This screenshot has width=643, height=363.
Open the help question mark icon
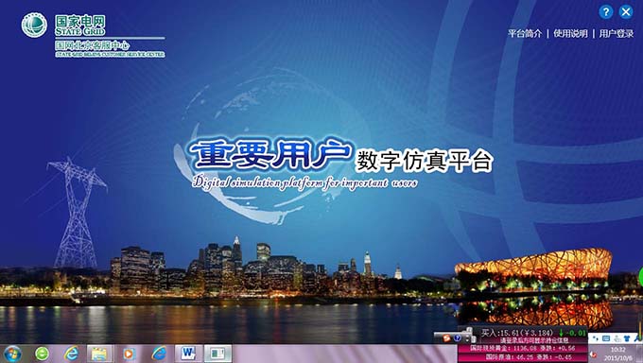pos(606,12)
